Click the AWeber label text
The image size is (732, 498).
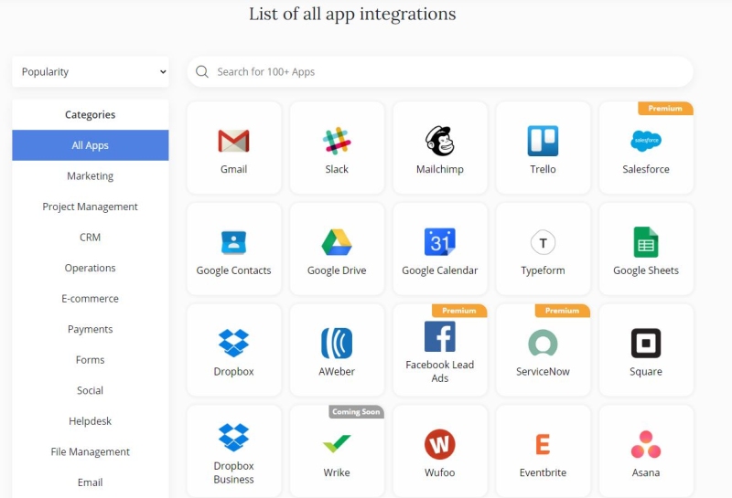tap(337, 372)
